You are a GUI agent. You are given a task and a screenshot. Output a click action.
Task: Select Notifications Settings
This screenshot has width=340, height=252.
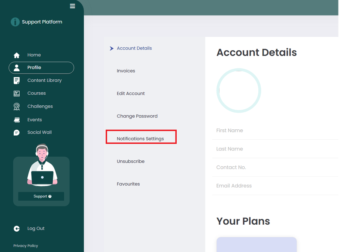(140, 139)
